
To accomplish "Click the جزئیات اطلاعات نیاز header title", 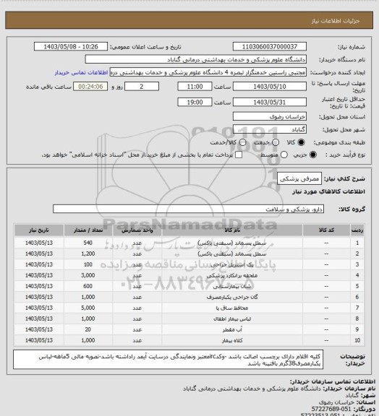I will pos(336,21).
